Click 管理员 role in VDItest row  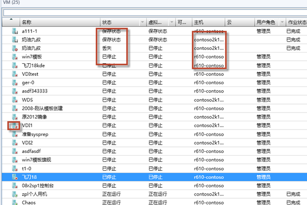tap(264, 74)
